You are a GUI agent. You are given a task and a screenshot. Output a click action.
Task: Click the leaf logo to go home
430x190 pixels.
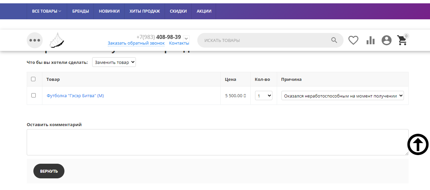click(57, 40)
